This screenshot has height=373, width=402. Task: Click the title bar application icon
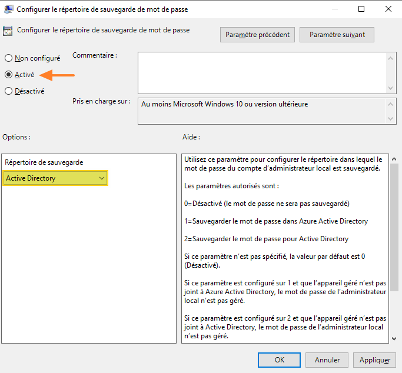click(8, 9)
